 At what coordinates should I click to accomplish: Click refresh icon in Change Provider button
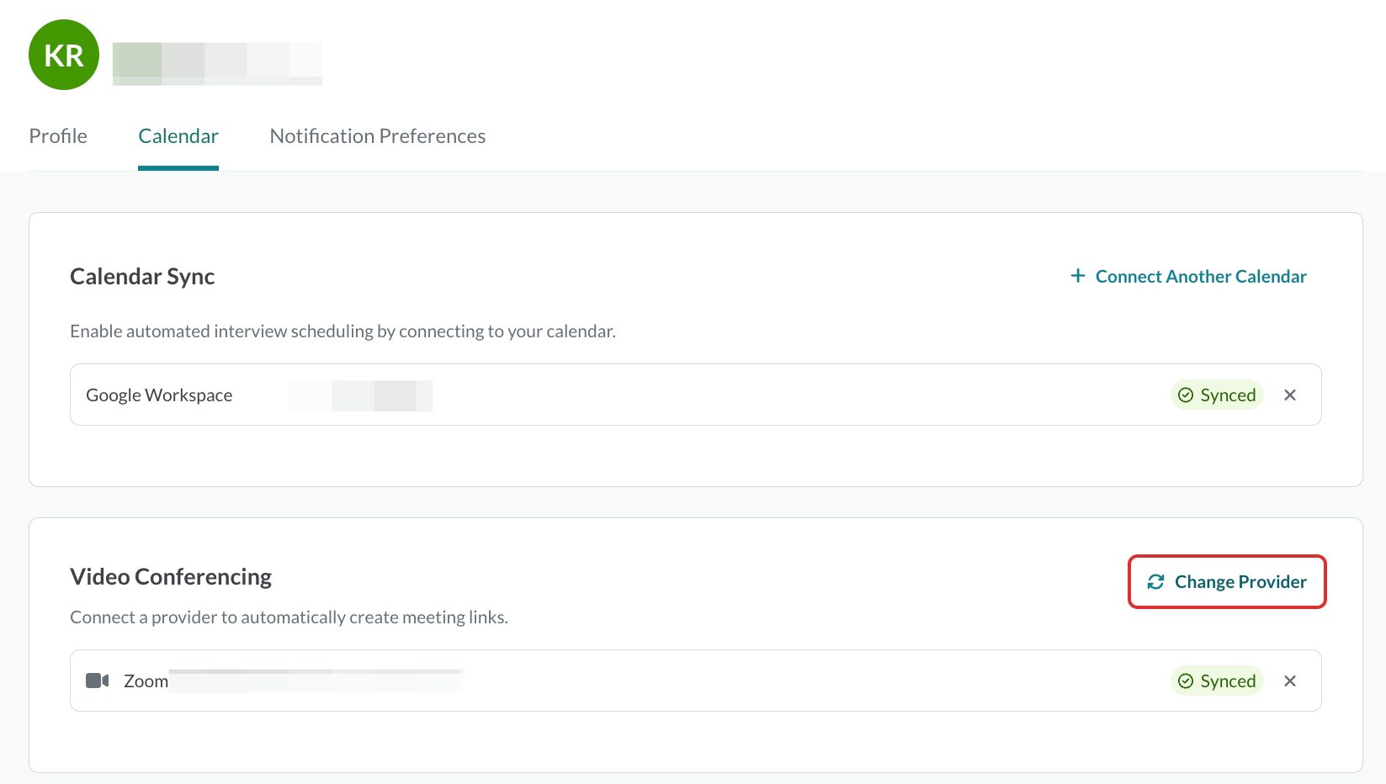1156,582
